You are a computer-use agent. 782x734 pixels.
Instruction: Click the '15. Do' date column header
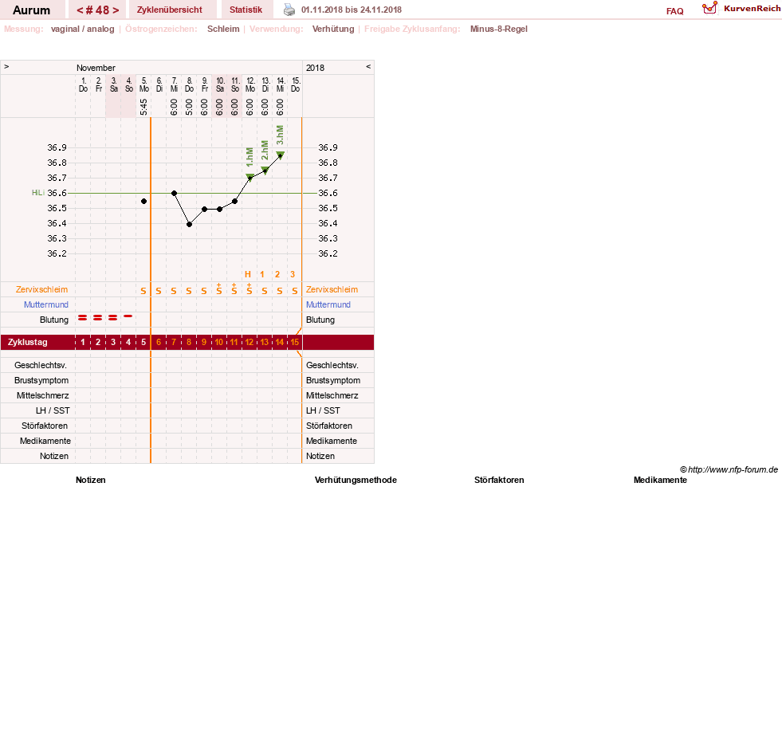click(295, 84)
